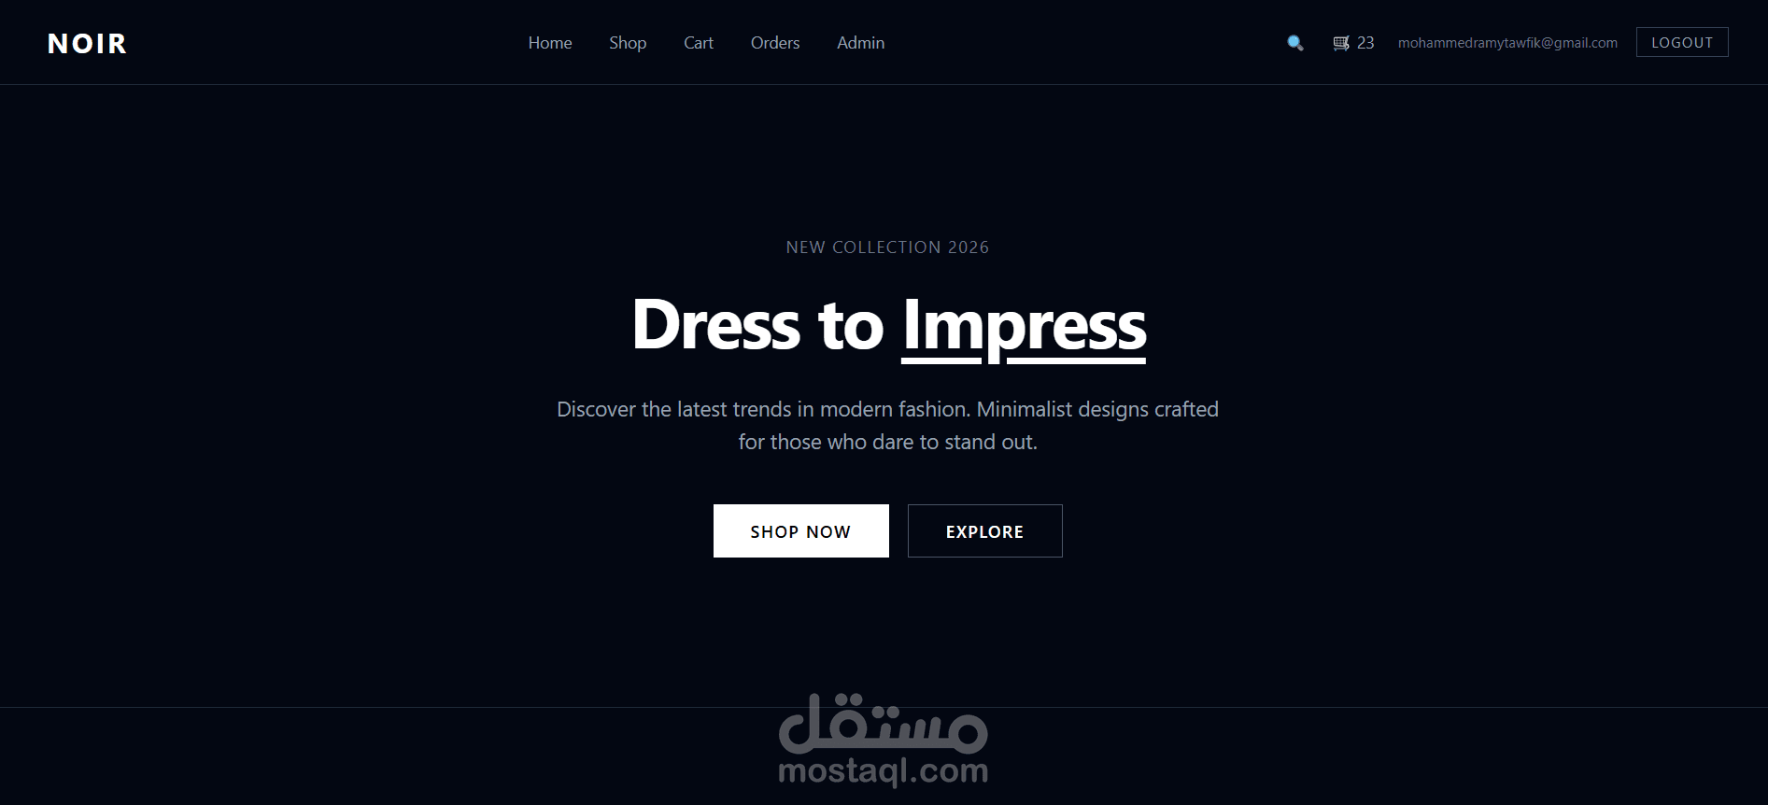Go to the Home nav link
Screen dimensions: 1768x805
click(x=550, y=43)
